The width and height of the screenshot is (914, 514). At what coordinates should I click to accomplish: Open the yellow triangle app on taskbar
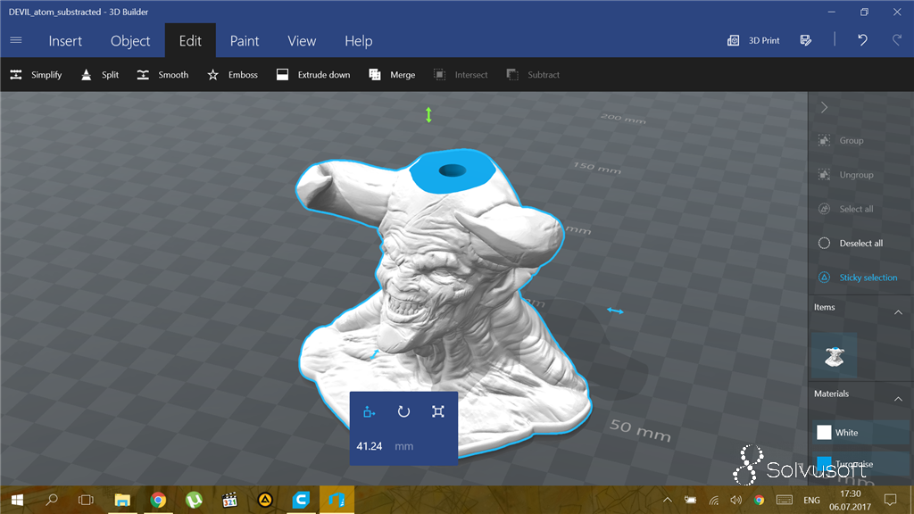click(265, 500)
